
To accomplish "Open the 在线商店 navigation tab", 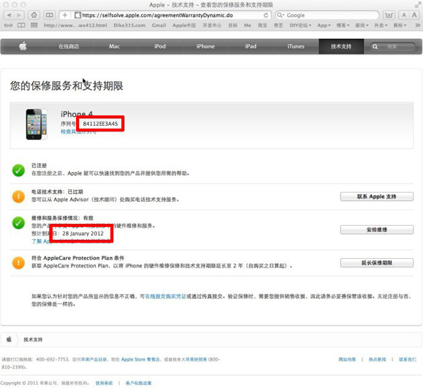I will 69,47.
